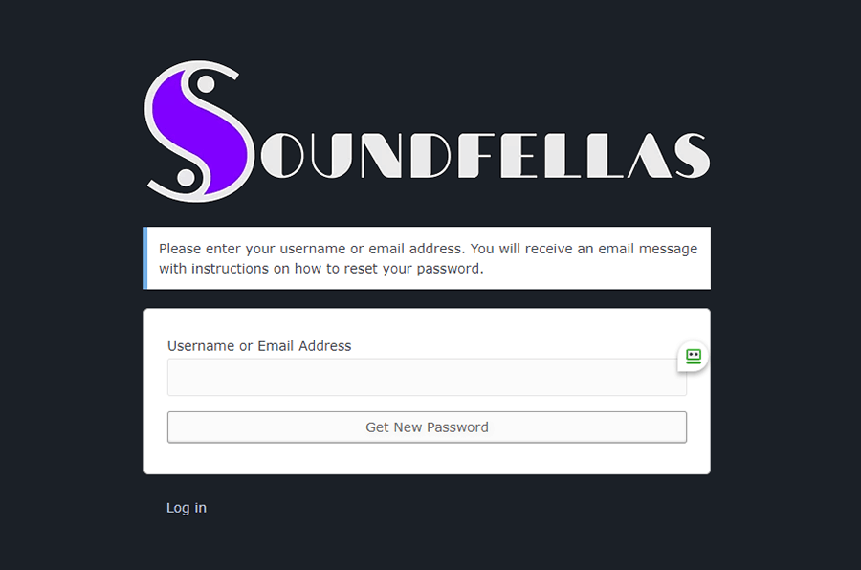Click the reset instructions notice box
The image size is (861, 570).
[x=427, y=258]
